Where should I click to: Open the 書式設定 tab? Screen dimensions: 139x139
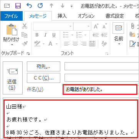(x=115, y=16)
